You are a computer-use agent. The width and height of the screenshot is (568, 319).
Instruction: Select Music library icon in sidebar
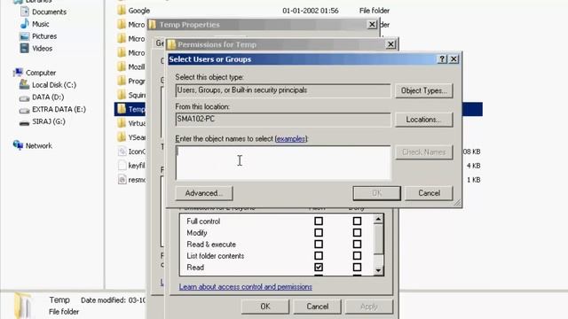(x=25, y=24)
